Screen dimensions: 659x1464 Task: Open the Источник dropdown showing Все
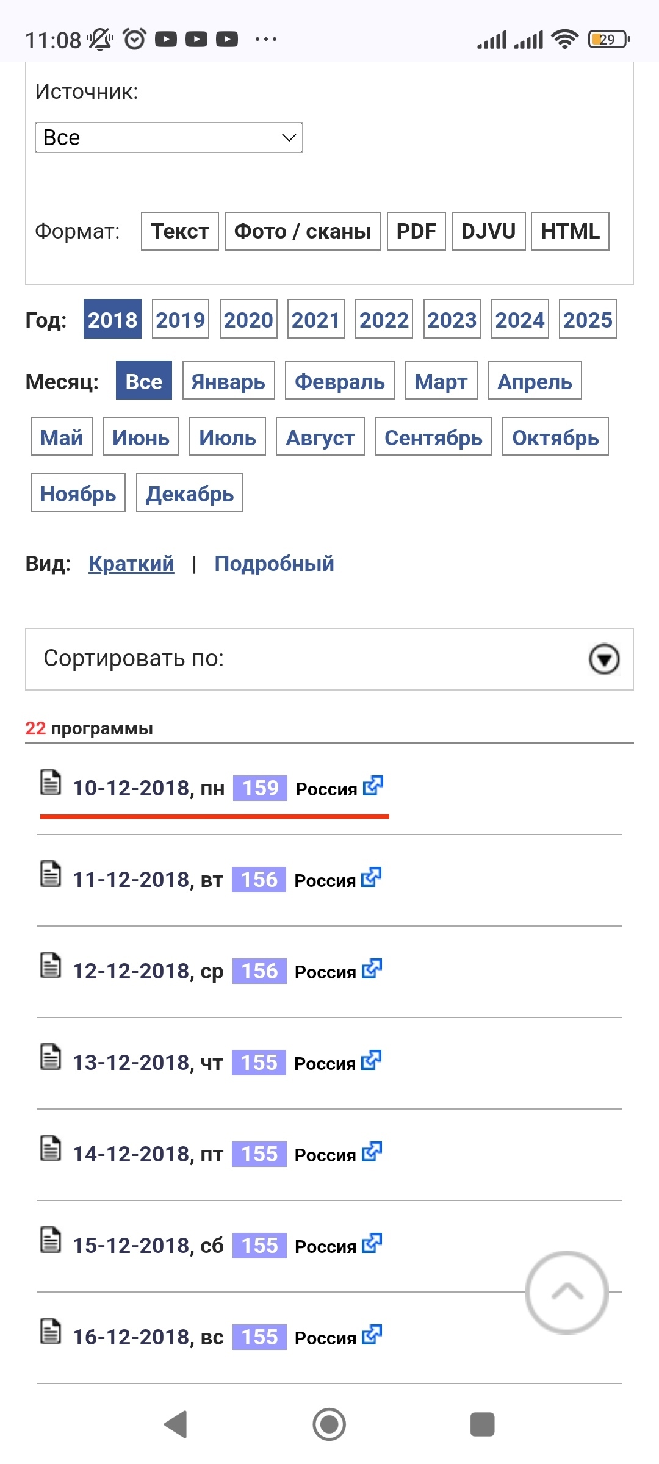tap(169, 138)
